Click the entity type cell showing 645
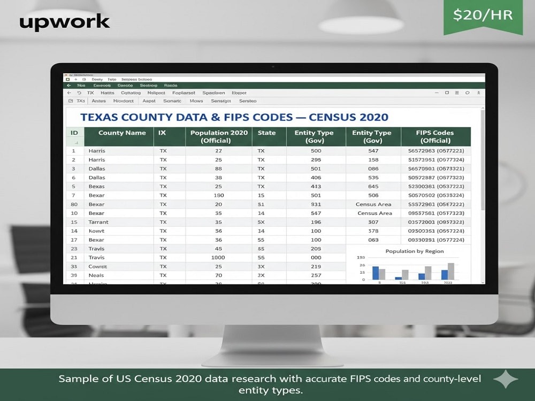Screen dimensions: 535x401 373,187
